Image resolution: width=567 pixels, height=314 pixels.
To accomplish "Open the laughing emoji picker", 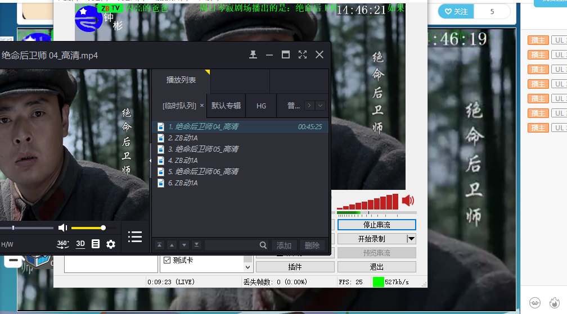I will point(535,302).
